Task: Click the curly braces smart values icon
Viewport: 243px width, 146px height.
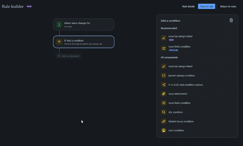Action: click(163, 75)
